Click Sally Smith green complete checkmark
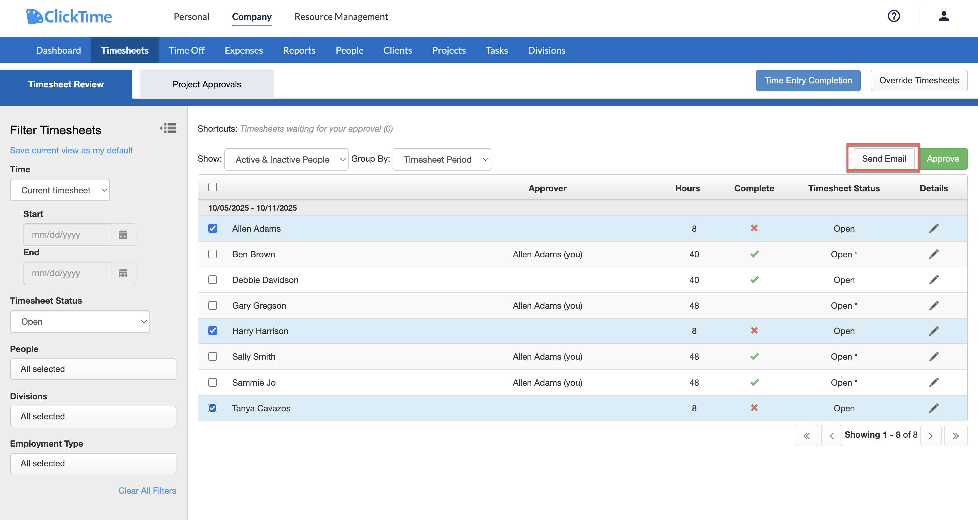The width and height of the screenshot is (978, 520). (x=754, y=356)
